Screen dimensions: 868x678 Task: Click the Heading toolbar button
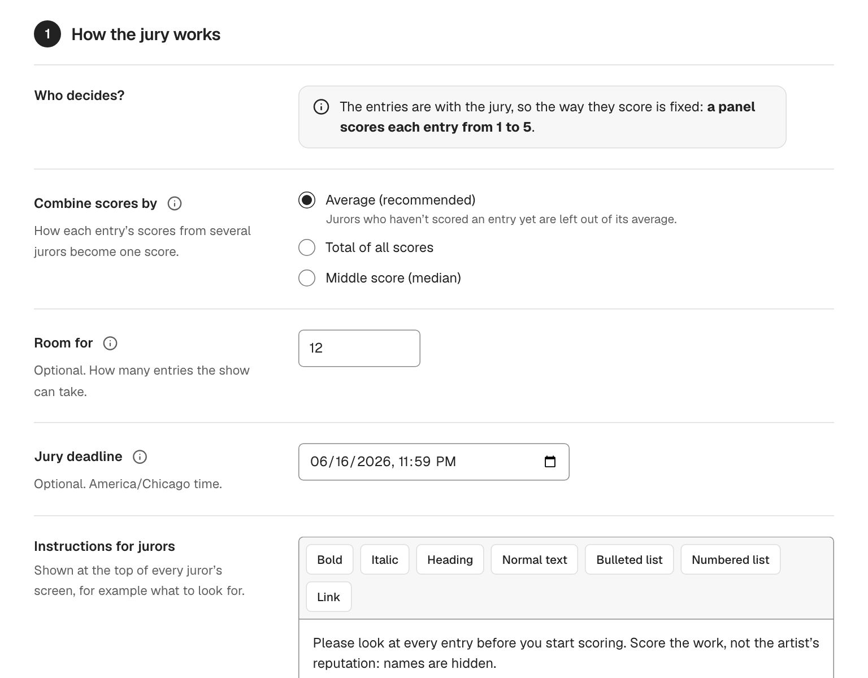450,559
